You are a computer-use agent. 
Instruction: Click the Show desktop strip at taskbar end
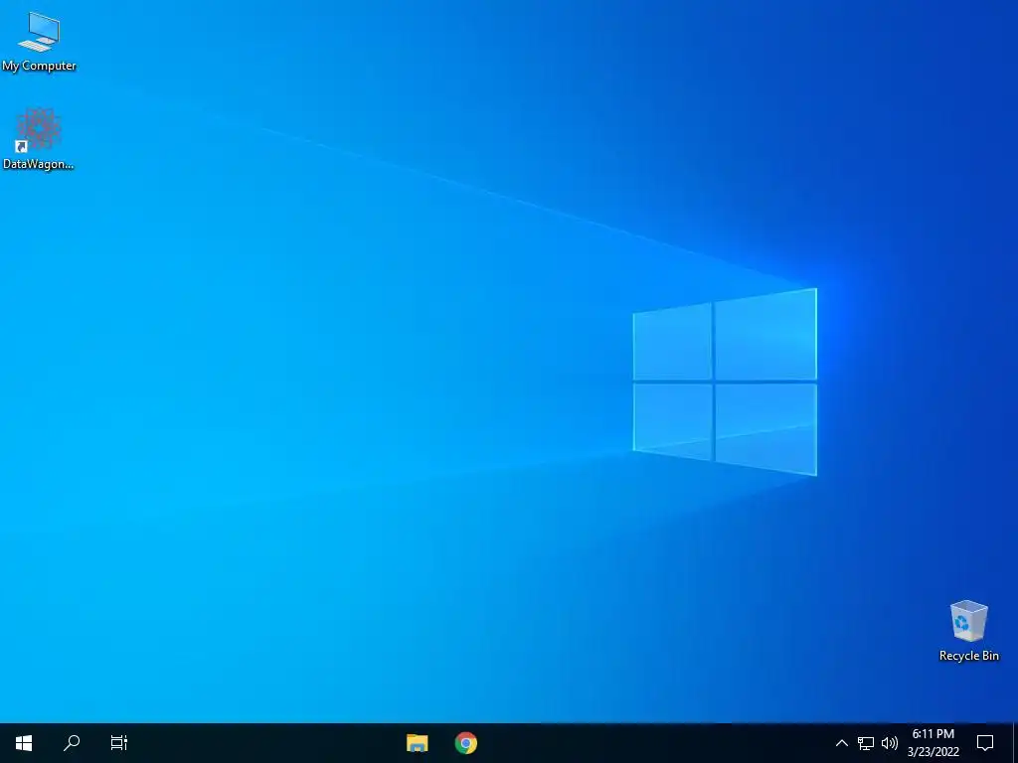click(1015, 743)
